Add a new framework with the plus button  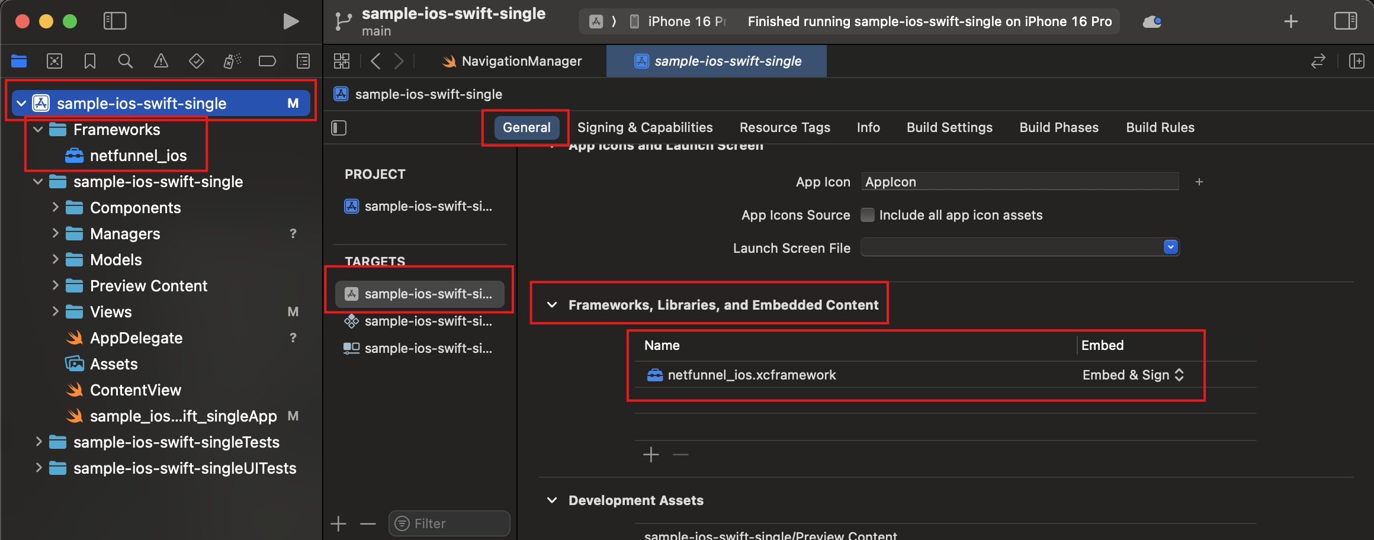(650, 454)
